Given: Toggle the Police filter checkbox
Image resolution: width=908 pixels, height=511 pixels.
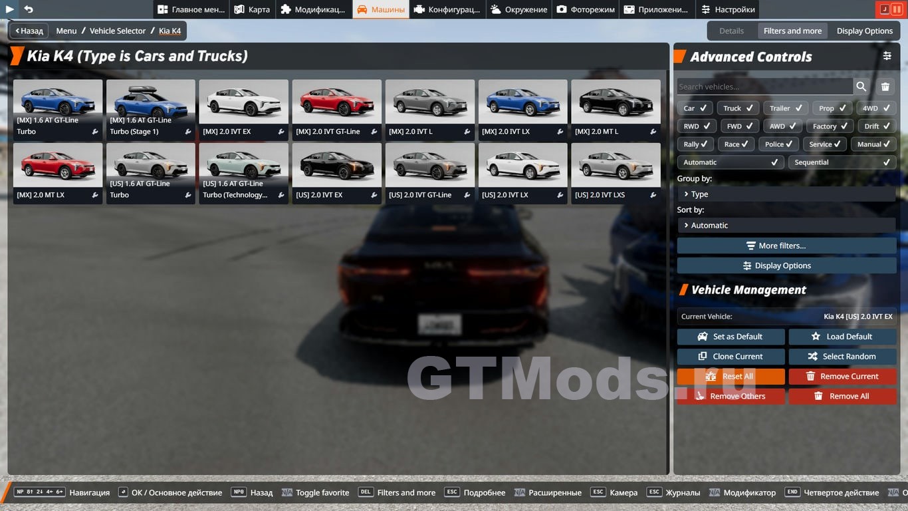Looking at the screenshot, I should pos(778,144).
